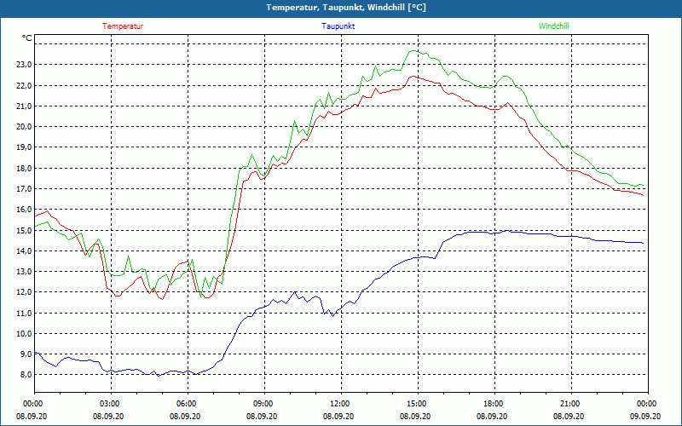Click the '00:00' label dated 09.09.20

648,404
